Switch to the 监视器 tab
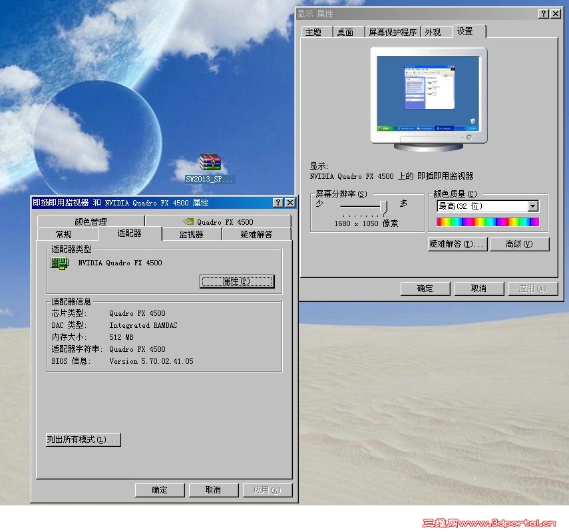Viewport: 569px width, 532px height. pos(192,235)
